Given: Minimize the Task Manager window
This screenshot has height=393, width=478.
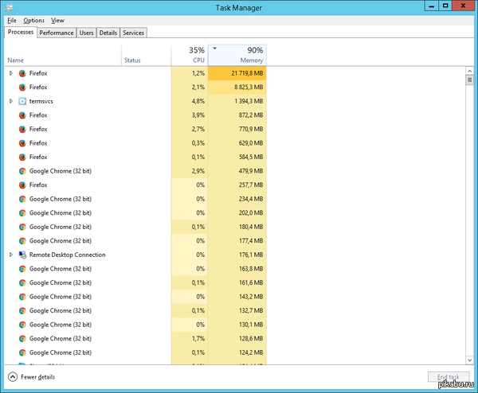Looking at the screenshot, I should point(432,6).
